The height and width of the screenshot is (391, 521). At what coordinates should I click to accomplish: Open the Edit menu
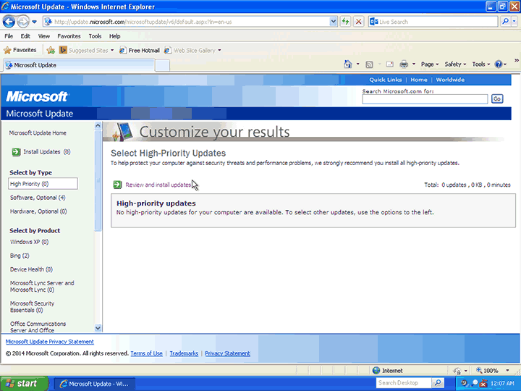click(25, 36)
